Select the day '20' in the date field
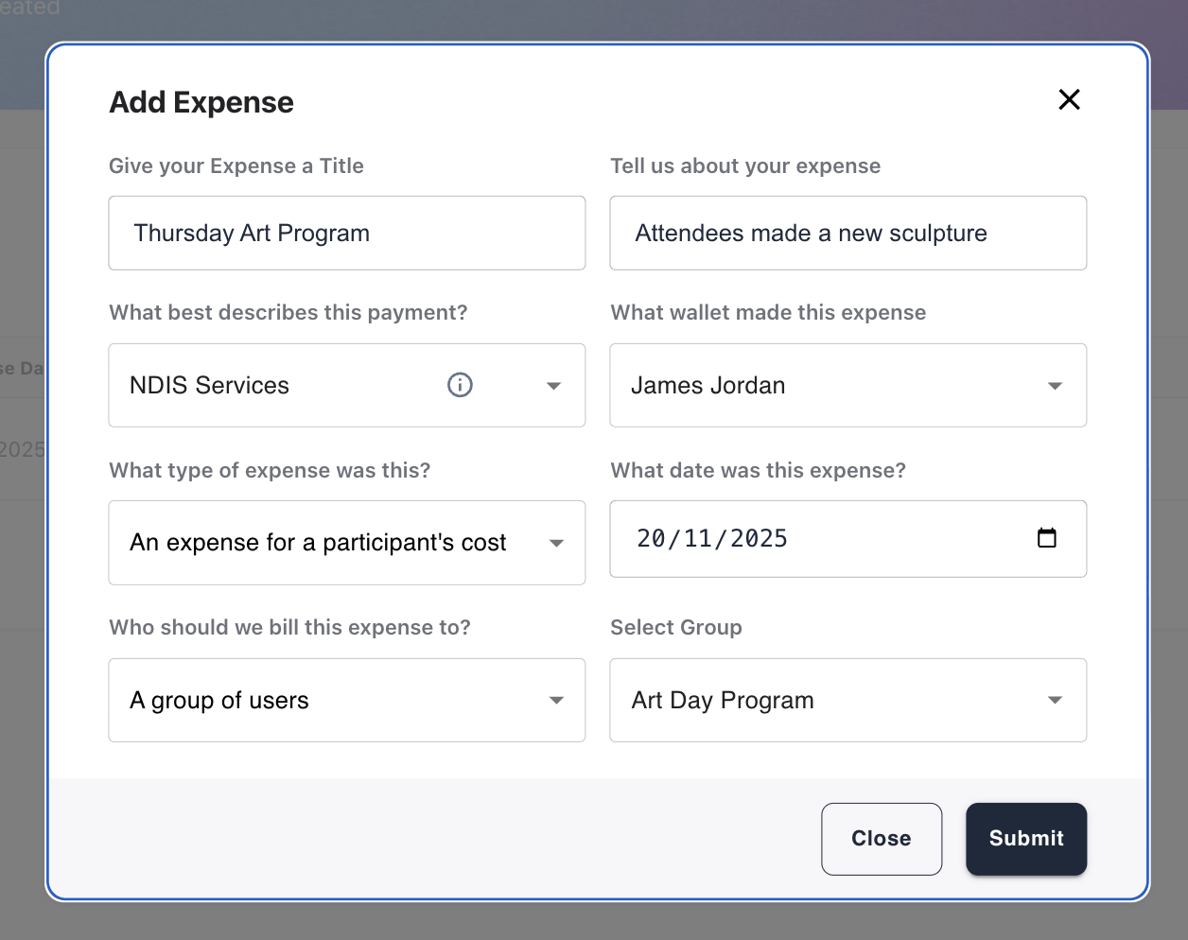Screen dimensions: 1188x940 coord(651,538)
